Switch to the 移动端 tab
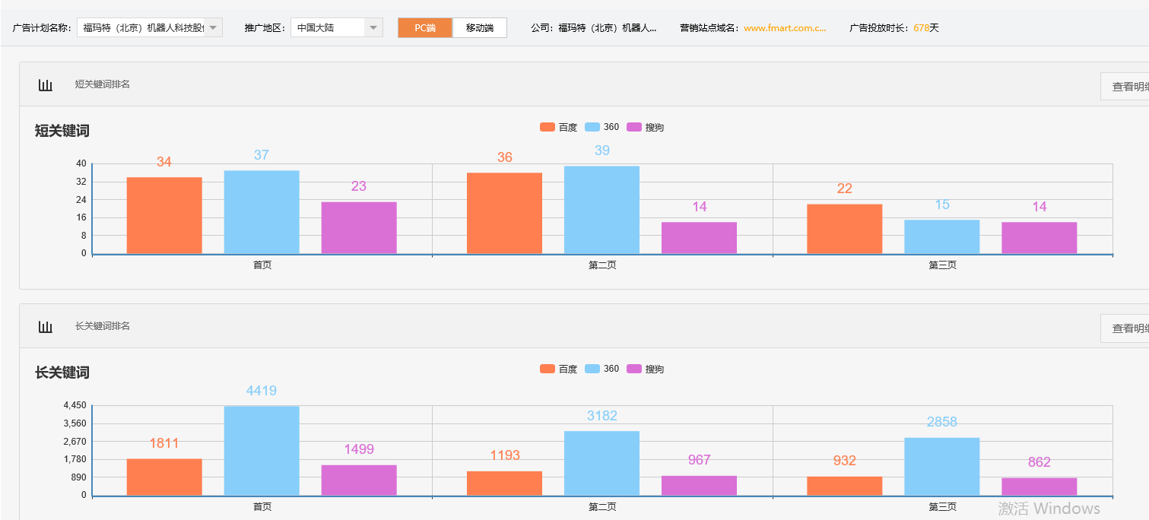1149x520 pixels. [x=480, y=28]
